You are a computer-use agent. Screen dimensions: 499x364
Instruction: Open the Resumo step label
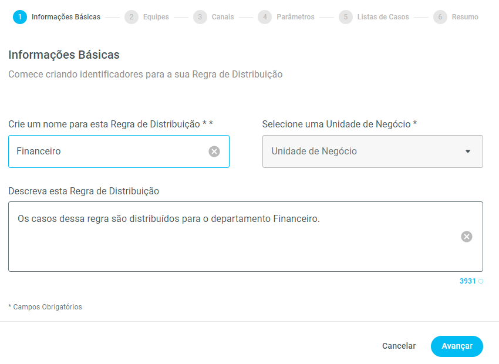(x=465, y=17)
